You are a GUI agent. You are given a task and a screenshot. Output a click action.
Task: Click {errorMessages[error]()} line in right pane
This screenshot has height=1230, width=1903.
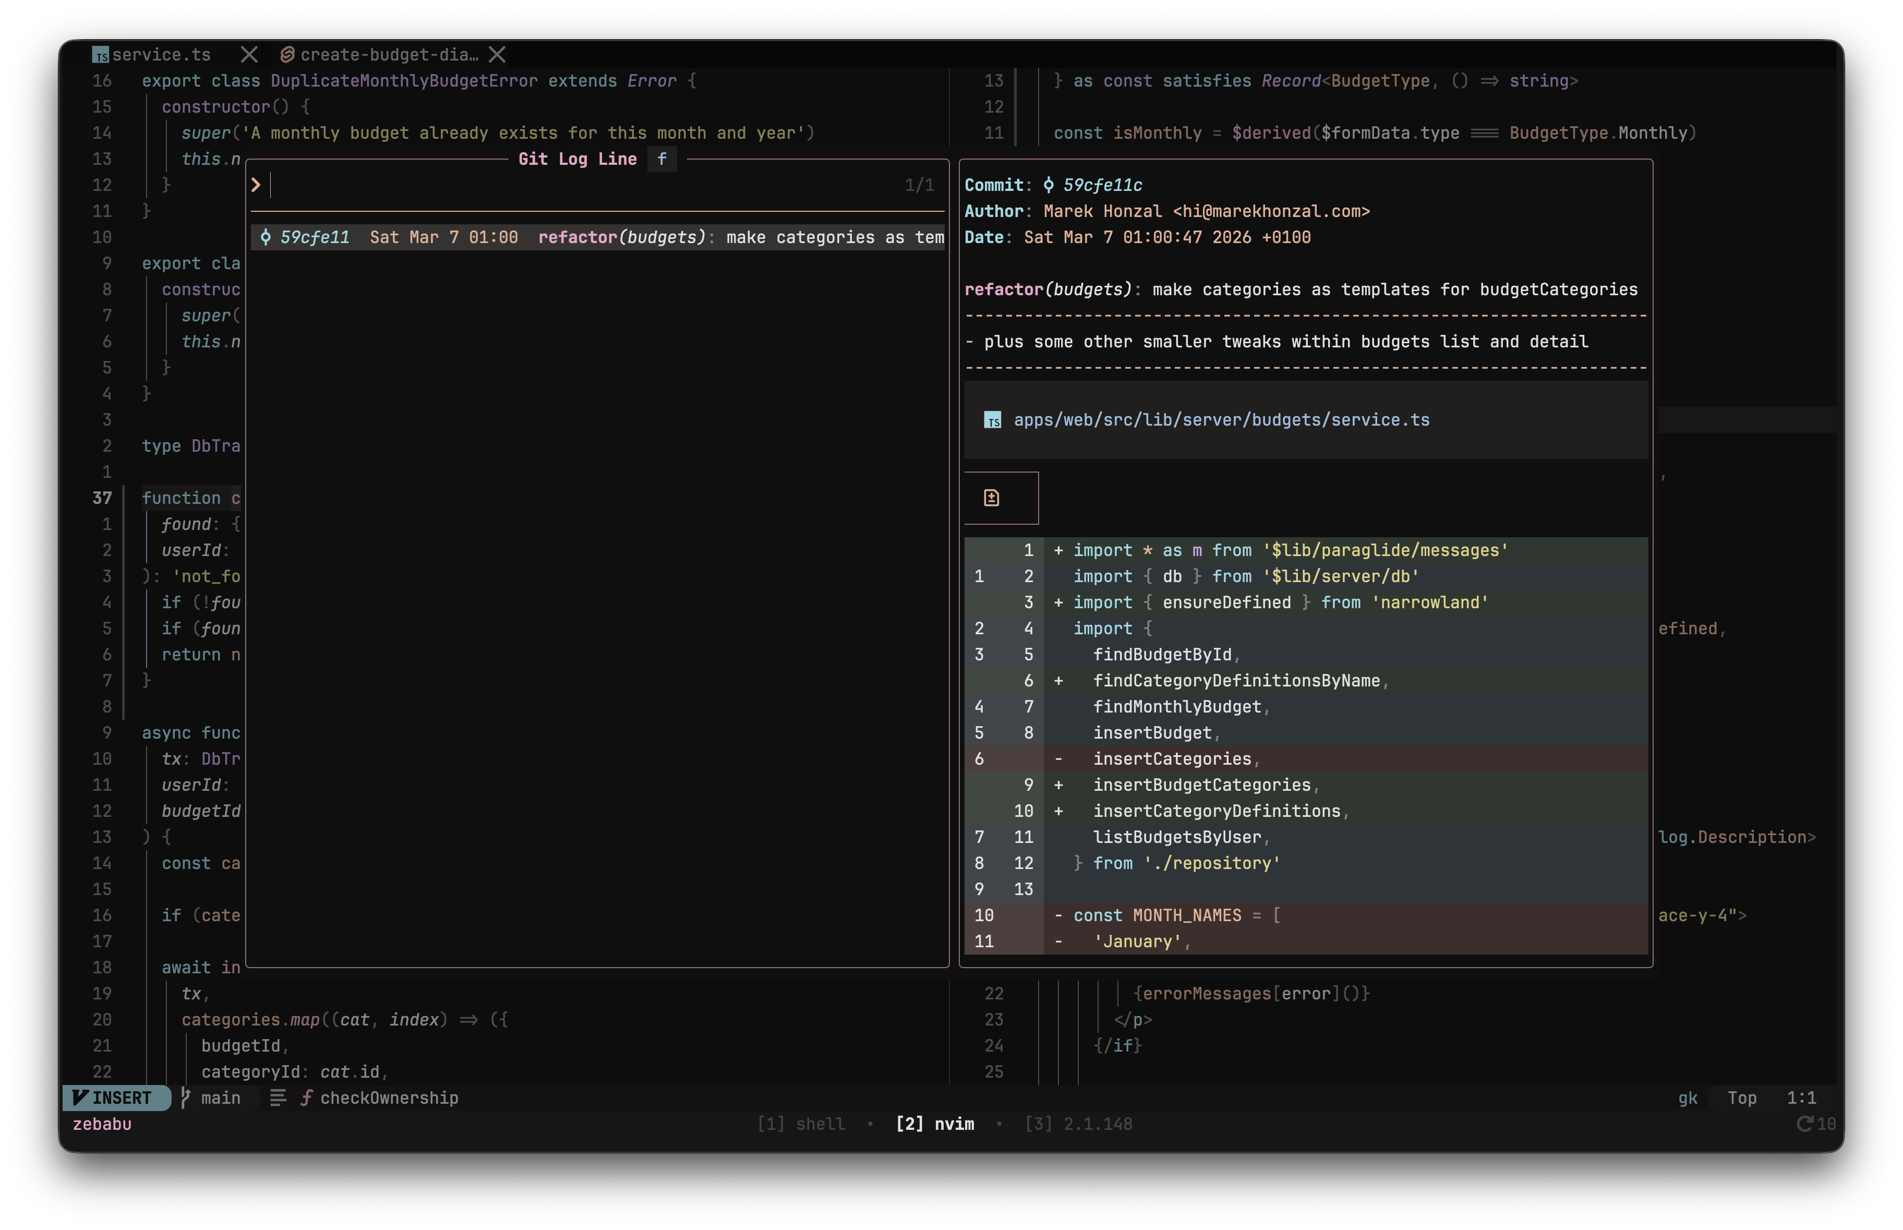[1251, 994]
